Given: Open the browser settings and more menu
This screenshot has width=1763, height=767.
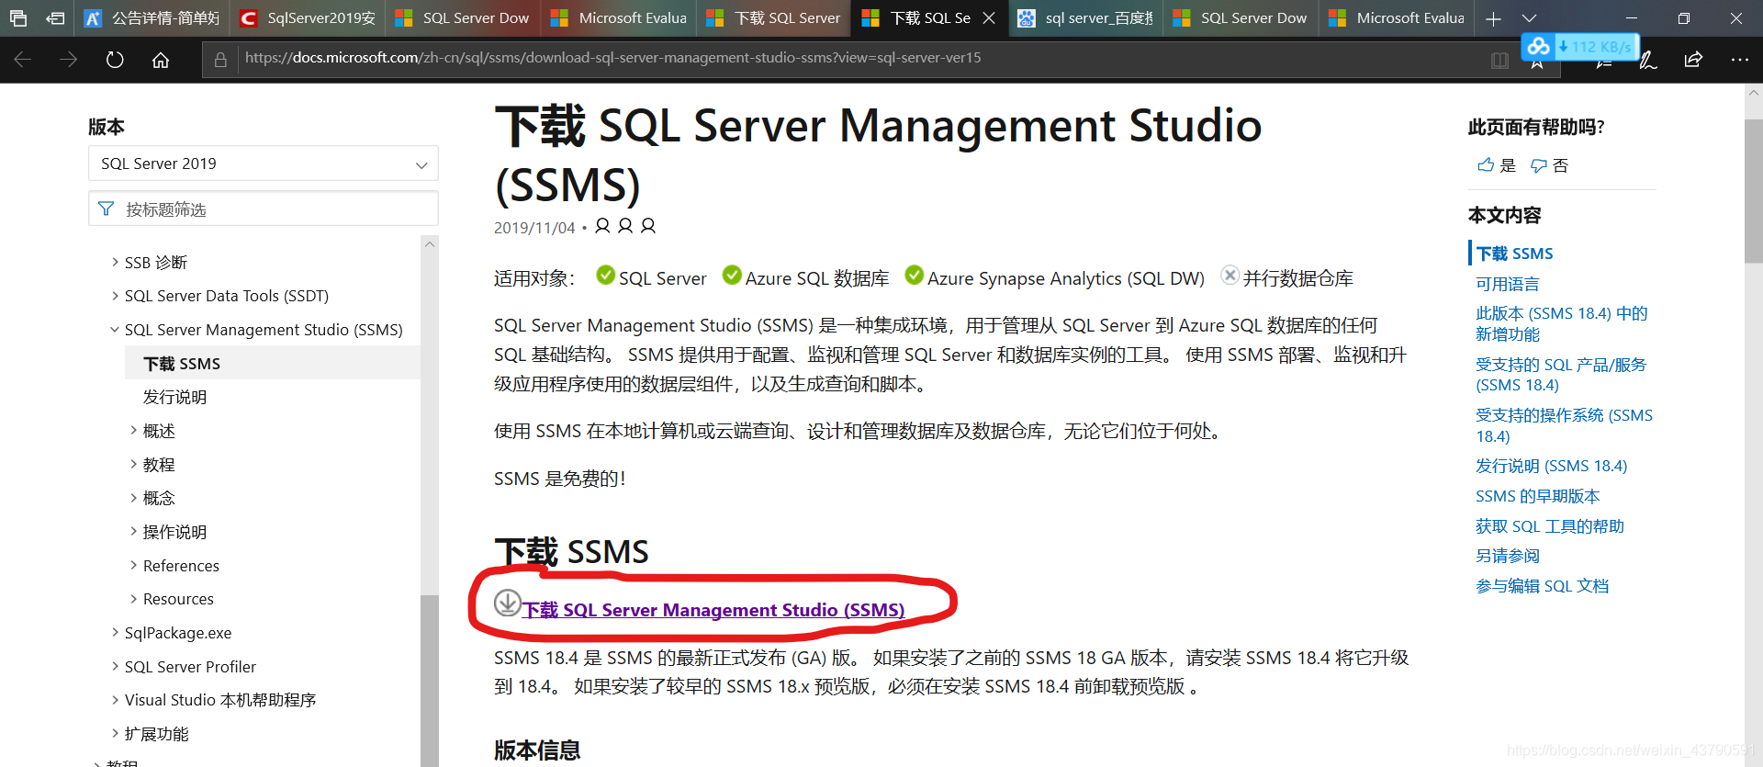Looking at the screenshot, I should tap(1739, 60).
